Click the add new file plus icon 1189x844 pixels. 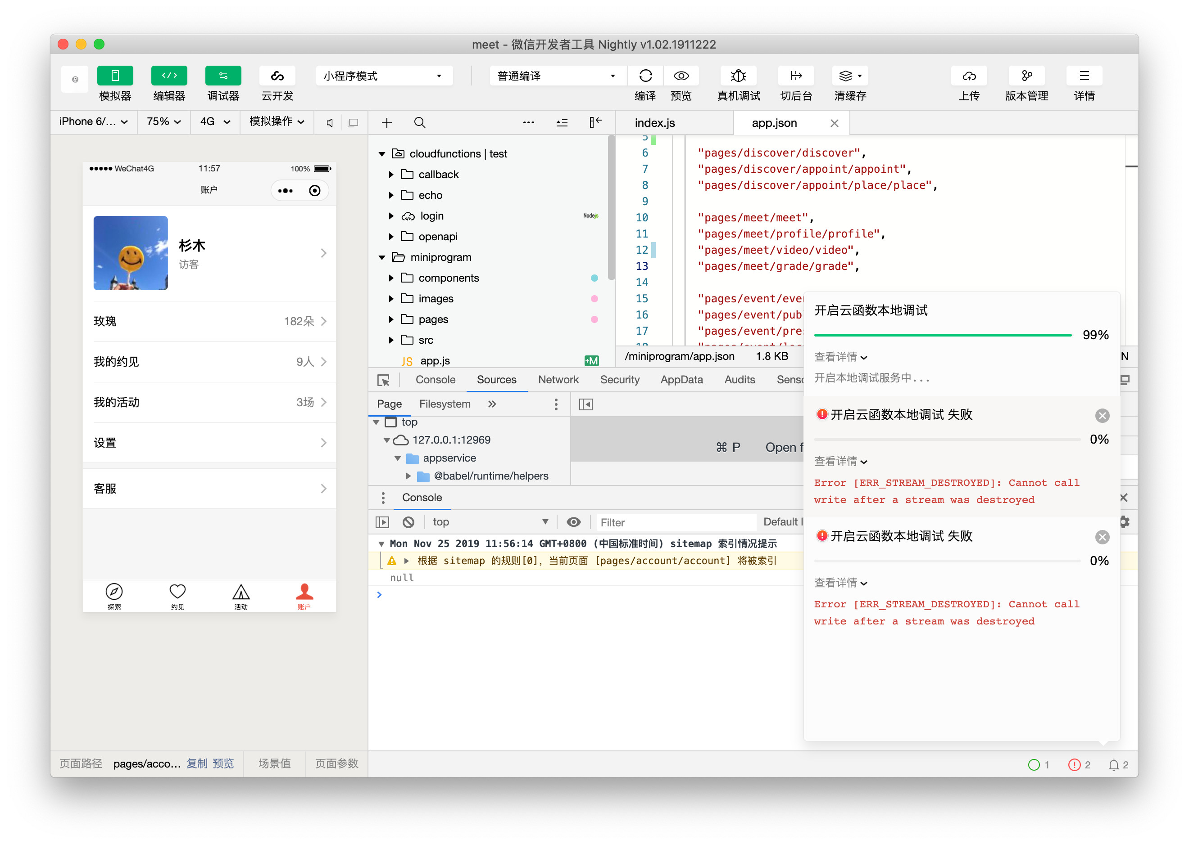[x=386, y=123]
